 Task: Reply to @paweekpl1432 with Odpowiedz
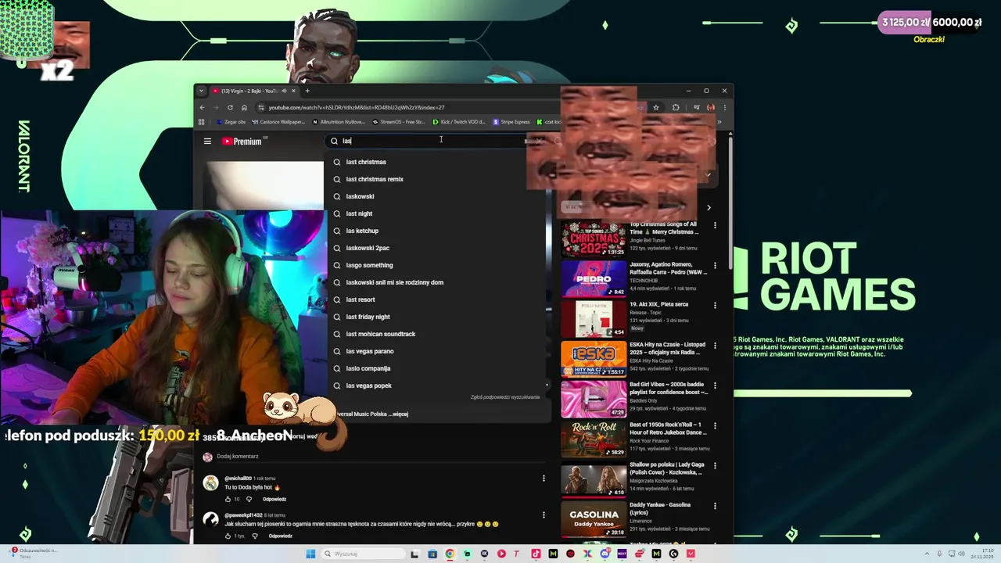(280, 536)
